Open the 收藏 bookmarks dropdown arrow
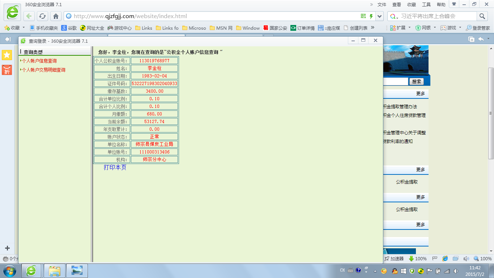Screen dimensions: 494x278 (24, 28)
